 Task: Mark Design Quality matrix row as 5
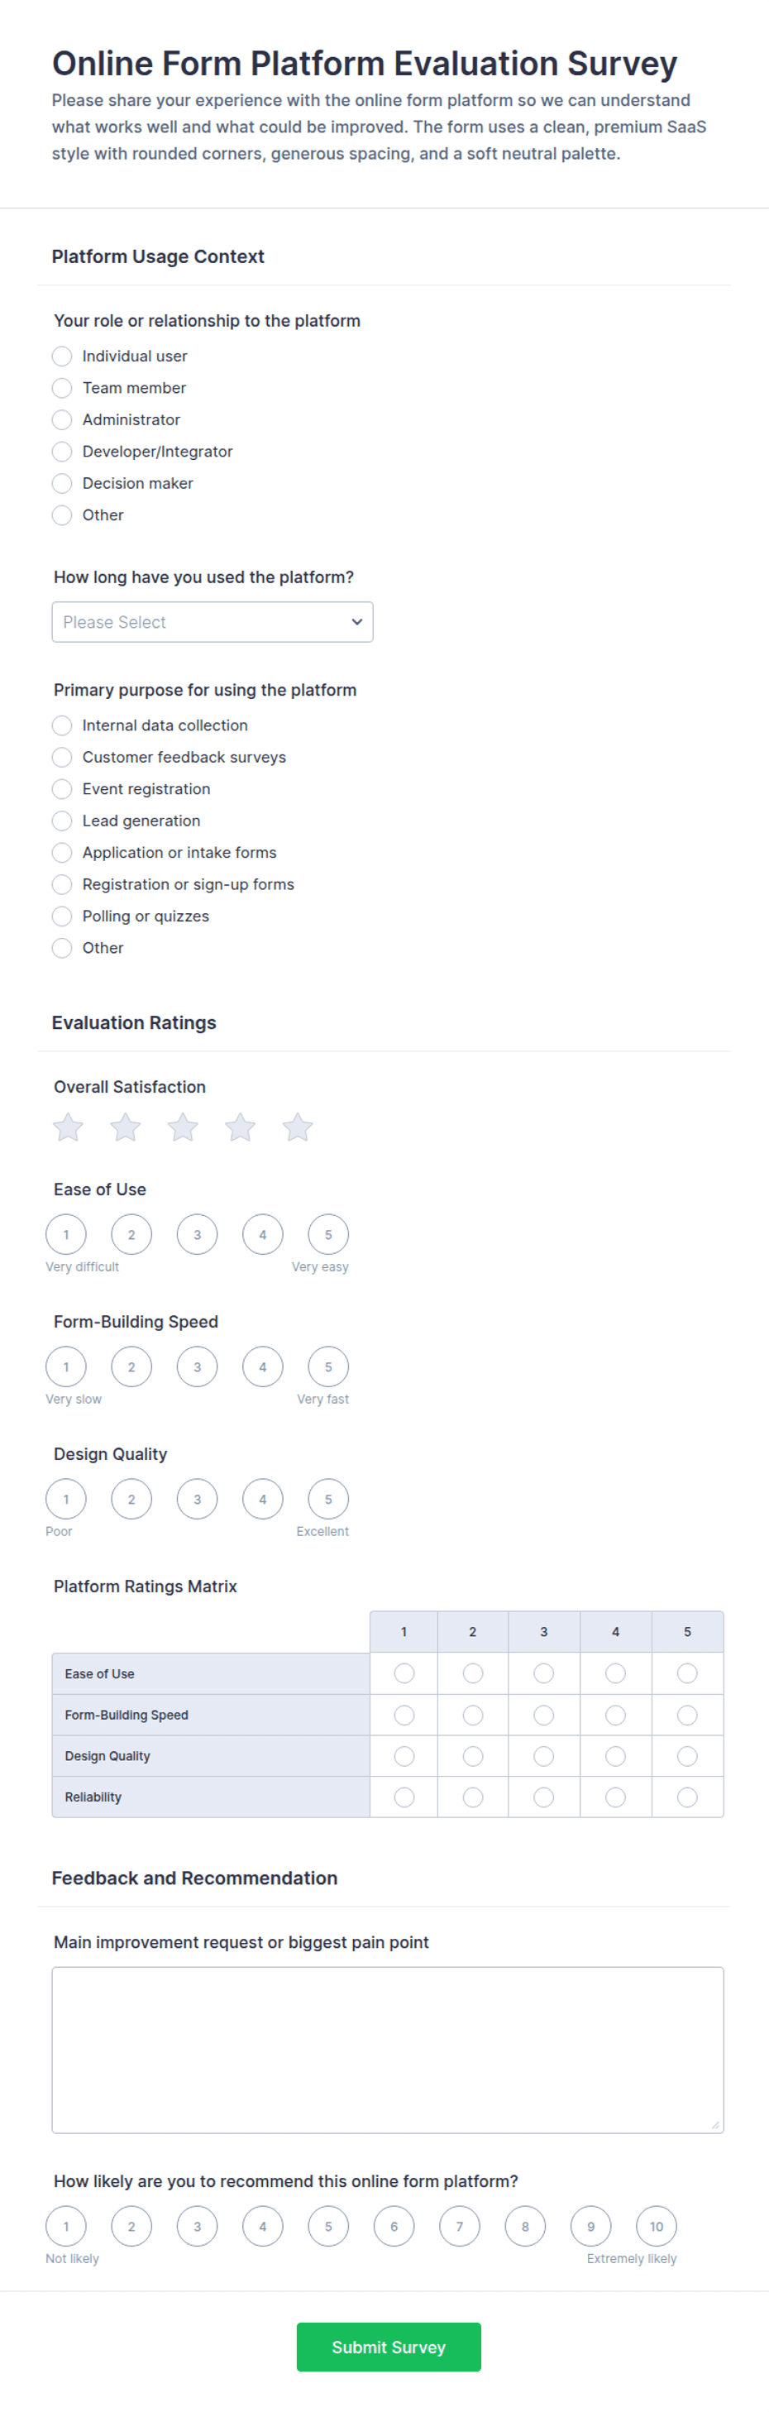coord(688,1754)
